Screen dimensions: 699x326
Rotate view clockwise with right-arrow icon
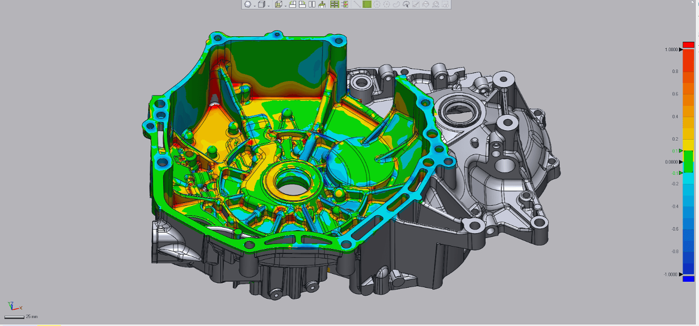pyautogui.click(x=302, y=4)
